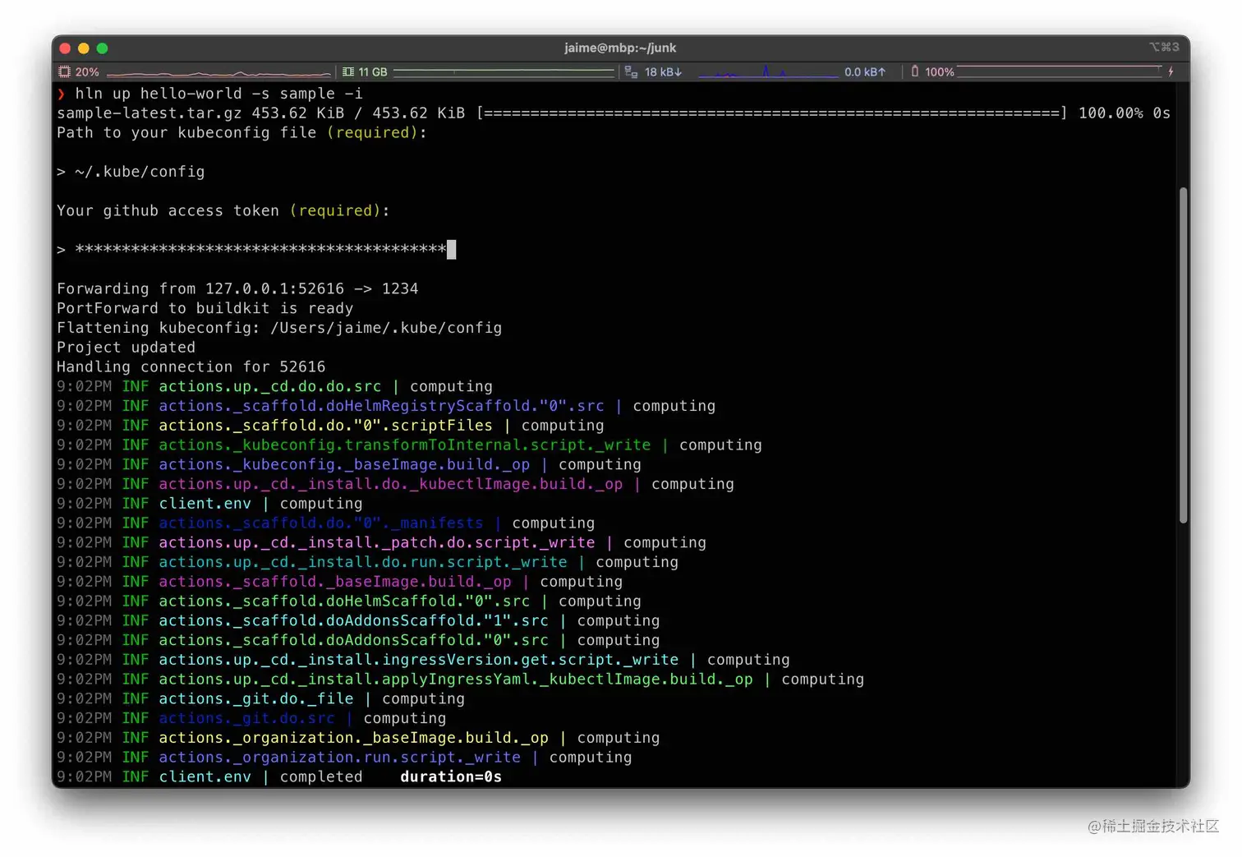Click log entry actions._git.do._file
This screenshot has width=1242, height=857.
pos(260,699)
